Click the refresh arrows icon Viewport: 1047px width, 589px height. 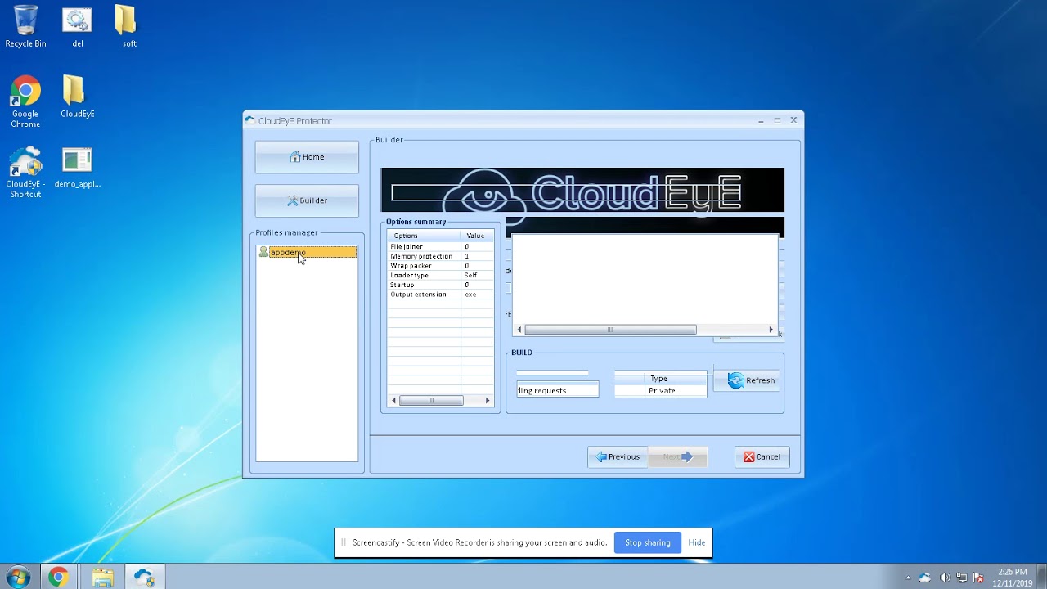pyautogui.click(x=735, y=380)
